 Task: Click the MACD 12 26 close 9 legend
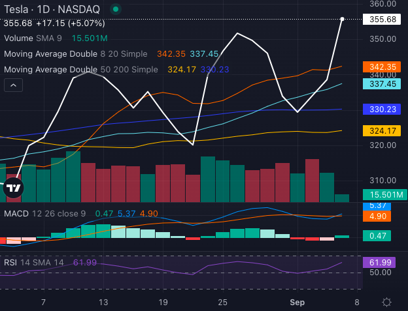click(x=45, y=213)
